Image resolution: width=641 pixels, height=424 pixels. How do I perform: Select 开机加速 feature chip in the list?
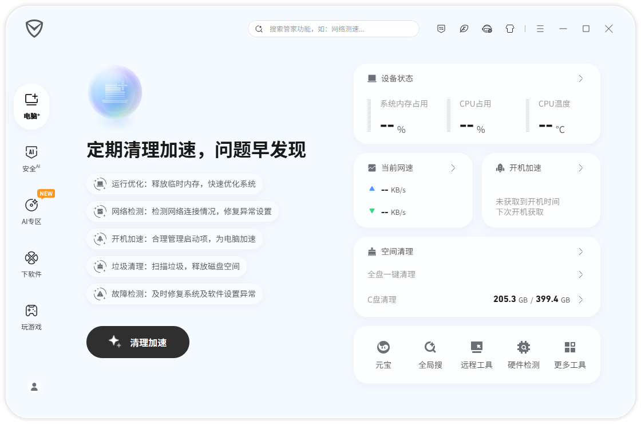tap(175, 238)
